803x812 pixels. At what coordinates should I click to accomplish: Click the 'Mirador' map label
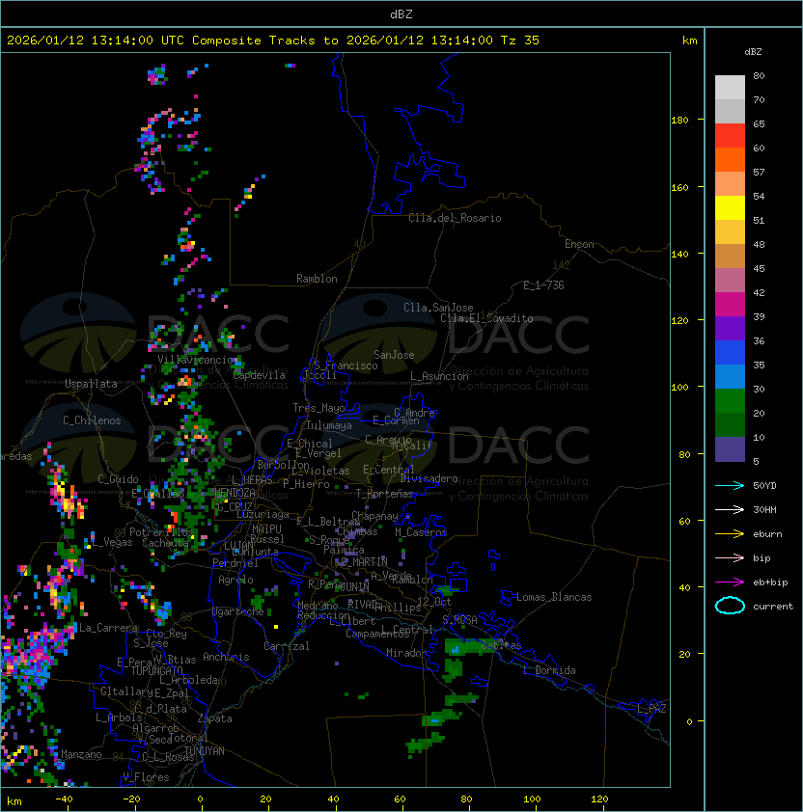406,653
